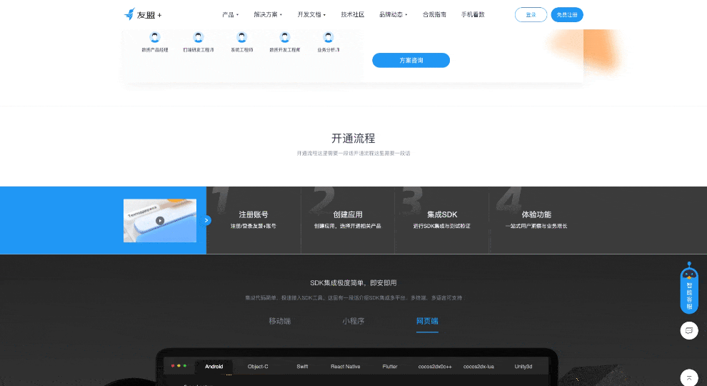The height and width of the screenshot is (386, 707).
Task: Select the Unity3d code tab
Action: (523, 367)
